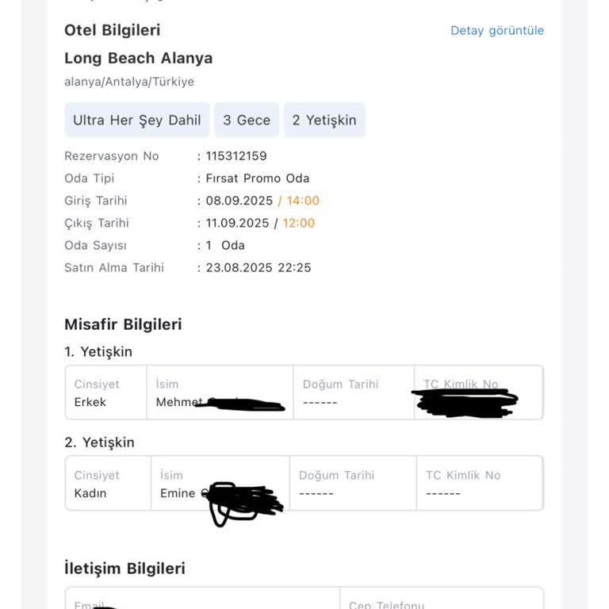Click second adult's TC Kimlik No field

click(480, 484)
